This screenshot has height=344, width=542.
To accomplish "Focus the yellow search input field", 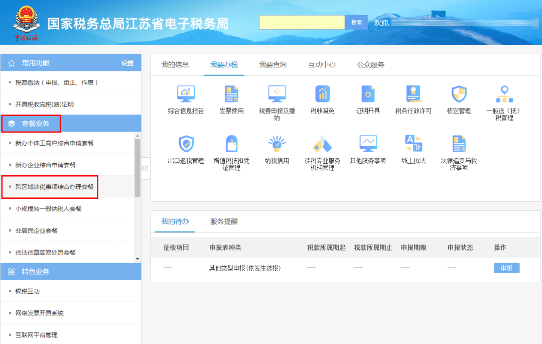I will pos(302,23).
